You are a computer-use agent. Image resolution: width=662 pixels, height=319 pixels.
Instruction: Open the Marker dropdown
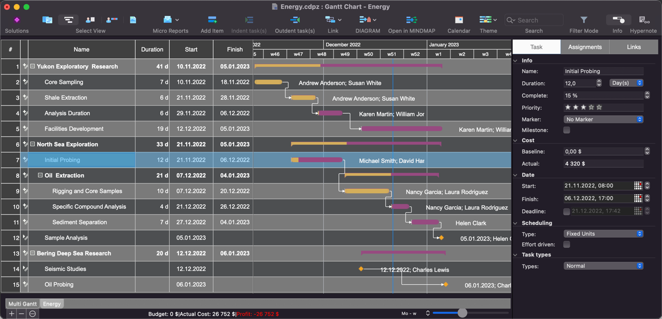pos(603,119)
